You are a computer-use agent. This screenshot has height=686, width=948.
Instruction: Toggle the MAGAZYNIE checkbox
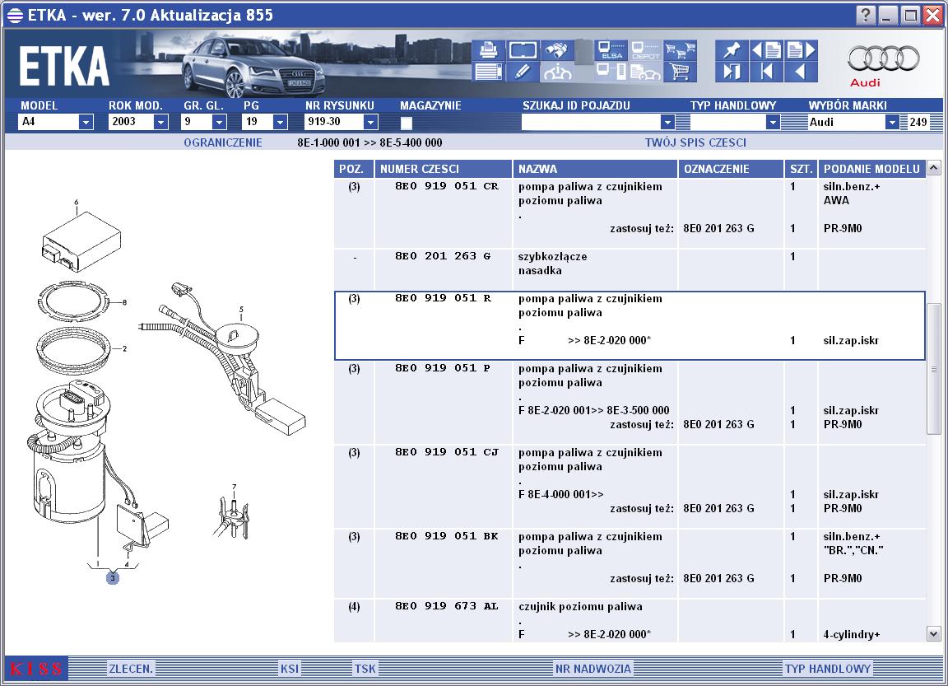click(407, 123)
